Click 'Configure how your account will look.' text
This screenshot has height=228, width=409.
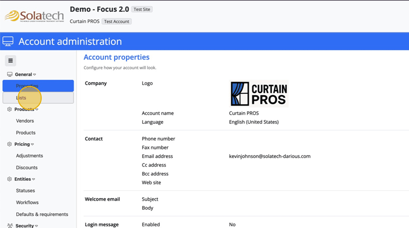point(120,68)
